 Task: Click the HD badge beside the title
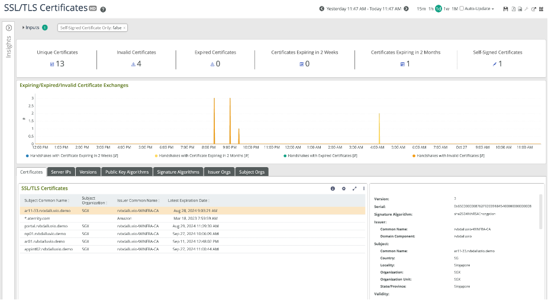tap(92, 9)
